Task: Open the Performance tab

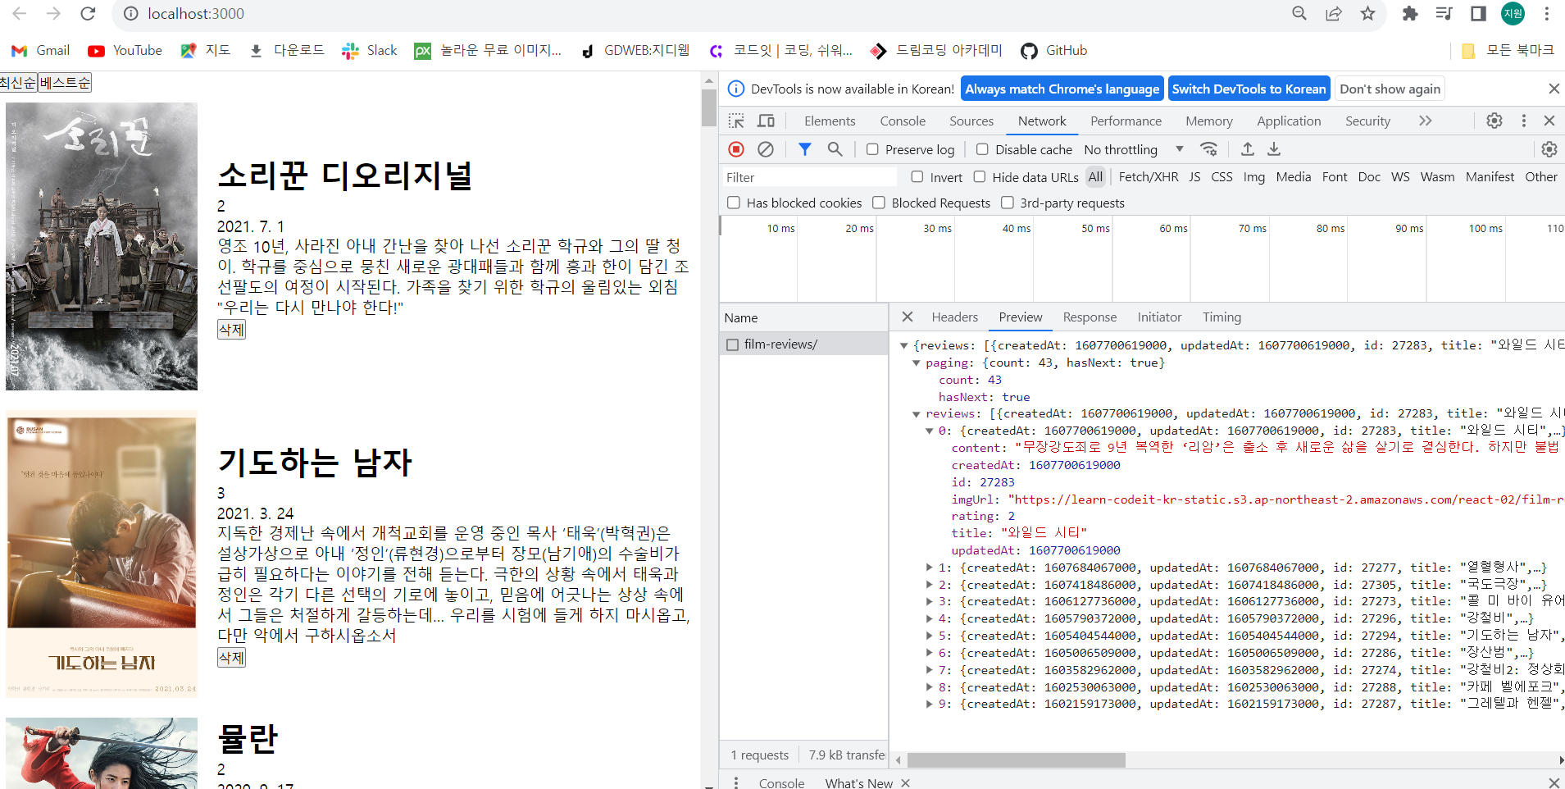Action: click(x=1126, y=121)
